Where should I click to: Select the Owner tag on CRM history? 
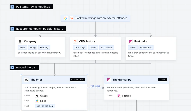(93, 47)
